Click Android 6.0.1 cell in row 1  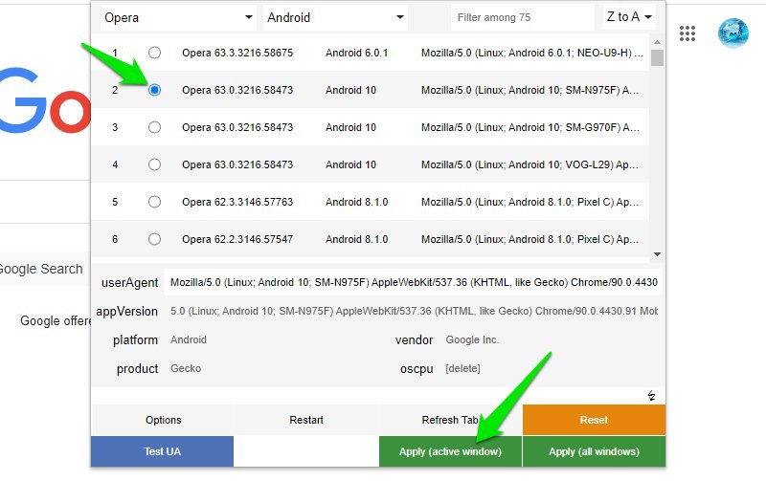tap(356, 53)
